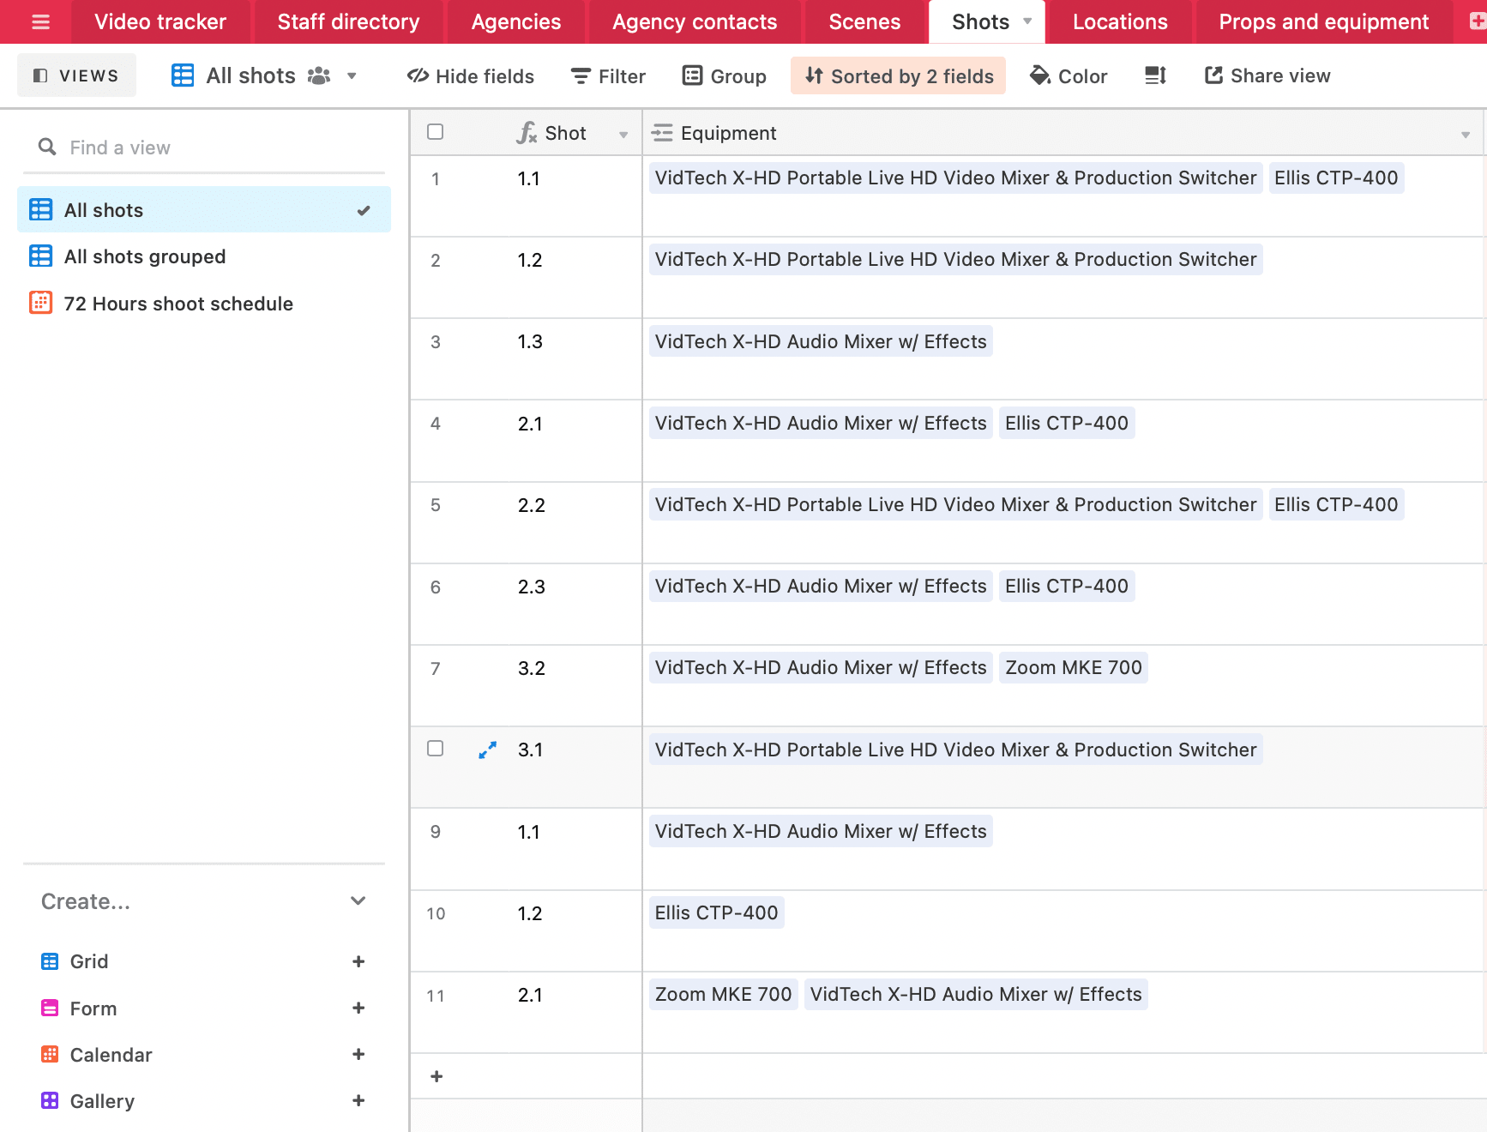
Task: Click the Audio Mixer tag in row 9
Action: tap(821, 831)
